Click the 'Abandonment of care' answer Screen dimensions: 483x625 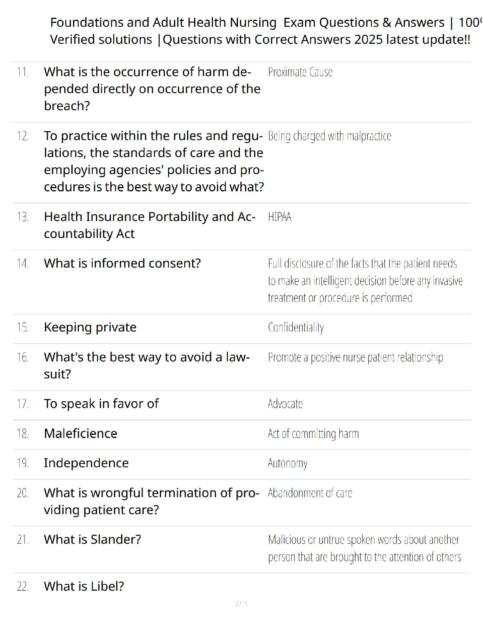pyautogui.click(x=310, y=493)
